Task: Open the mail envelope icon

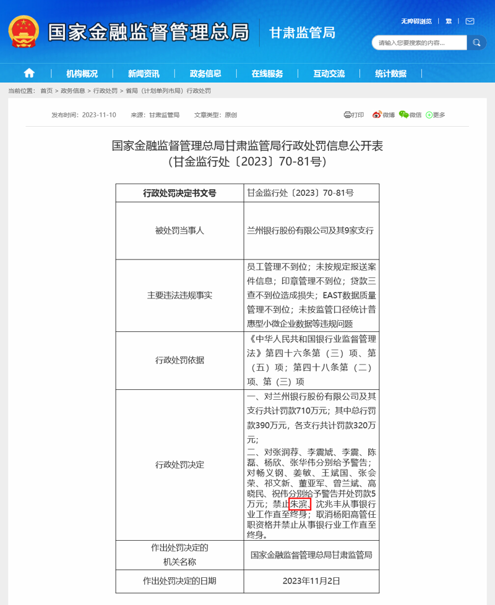Action: tap(470, 21)
